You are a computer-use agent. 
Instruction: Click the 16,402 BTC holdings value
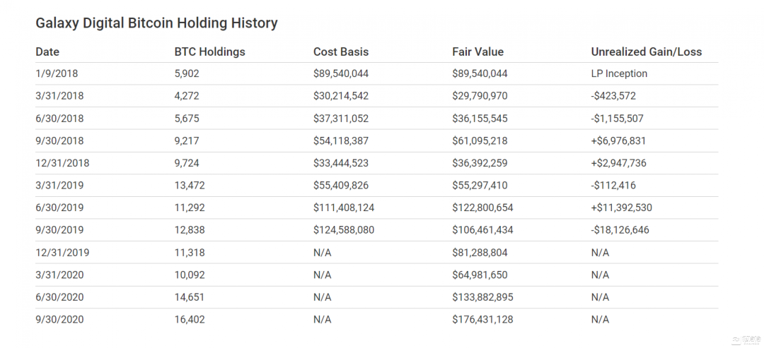tap(190, 320)
